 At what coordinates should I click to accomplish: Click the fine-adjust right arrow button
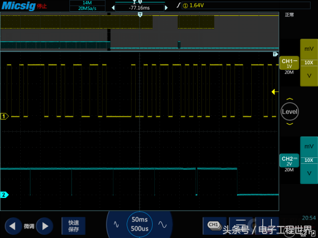point(45,226)
